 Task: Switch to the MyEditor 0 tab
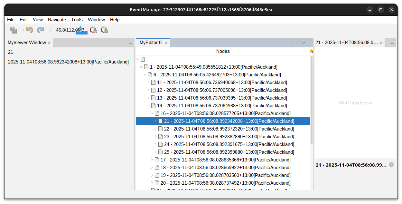click(x=150, y=43)
